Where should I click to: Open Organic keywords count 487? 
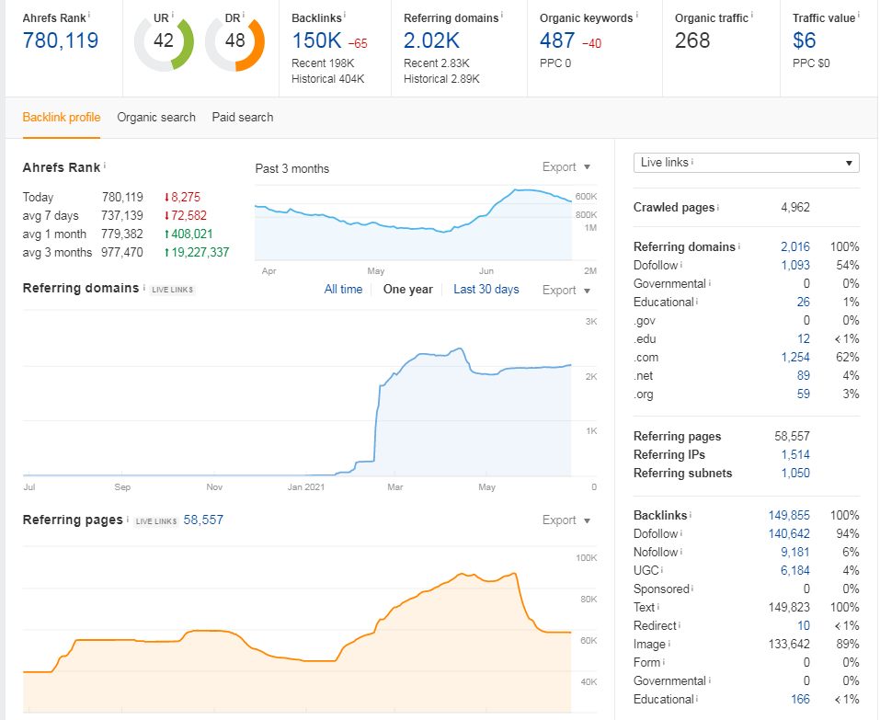pos(557,40)
